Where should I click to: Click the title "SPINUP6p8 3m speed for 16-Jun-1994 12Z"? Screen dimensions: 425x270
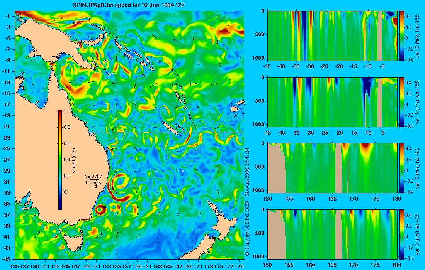129,5
